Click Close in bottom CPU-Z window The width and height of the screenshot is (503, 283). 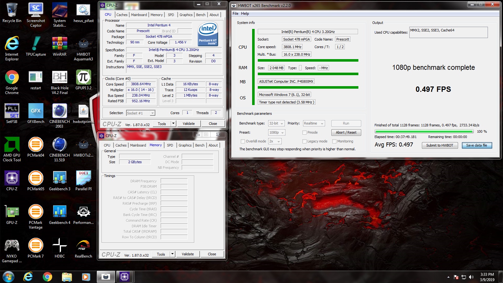pyautogui.click(x=212, y=254)
